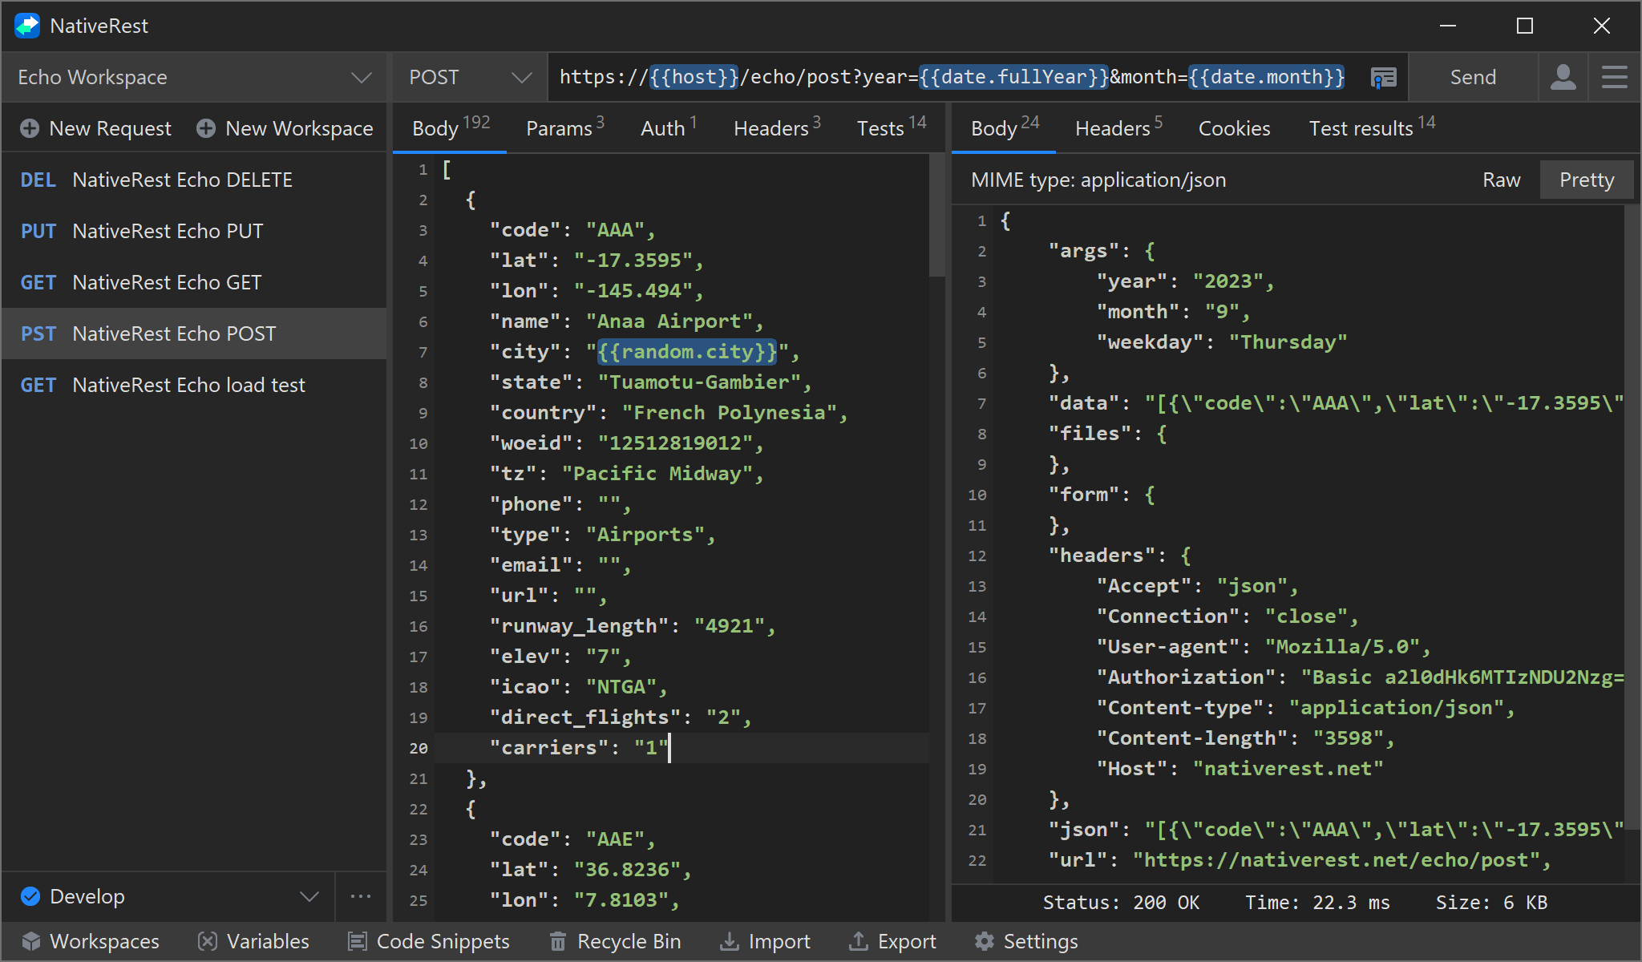Open the request Headers tab
The width and height of the screenshot is (1642, 962).
(x=777, y=127)
